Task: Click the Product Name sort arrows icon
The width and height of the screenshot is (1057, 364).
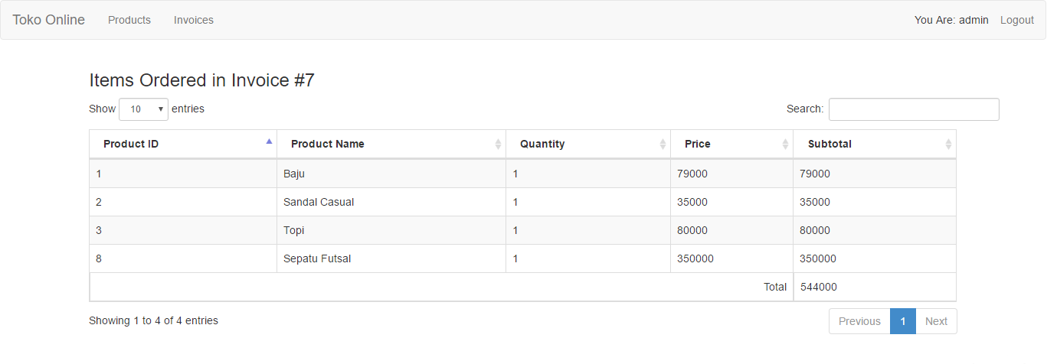Action: (x=498, y=144)
